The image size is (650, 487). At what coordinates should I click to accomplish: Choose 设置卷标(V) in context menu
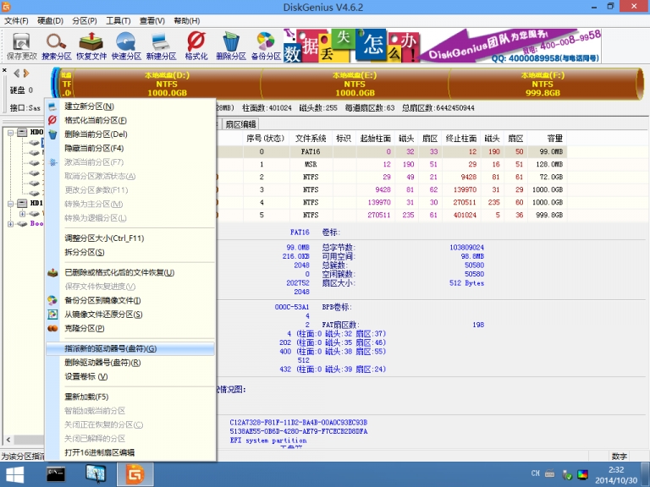(x=130, y=376)
